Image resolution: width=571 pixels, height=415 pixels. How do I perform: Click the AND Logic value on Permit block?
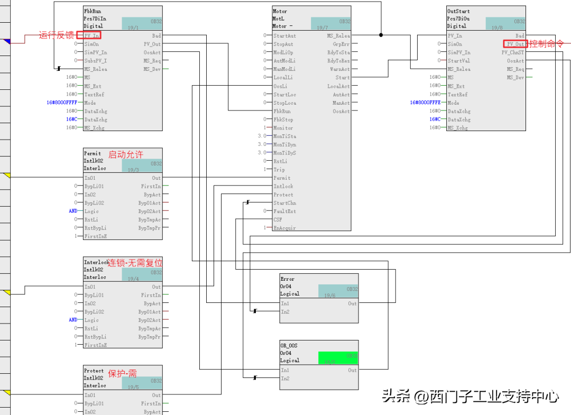(x=73, y=211)
